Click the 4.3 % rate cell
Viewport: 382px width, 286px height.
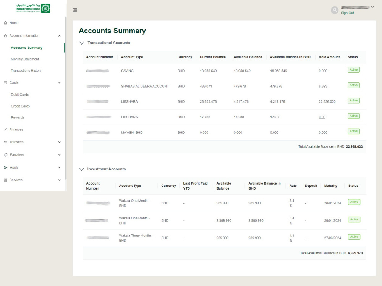pos(291,238)
